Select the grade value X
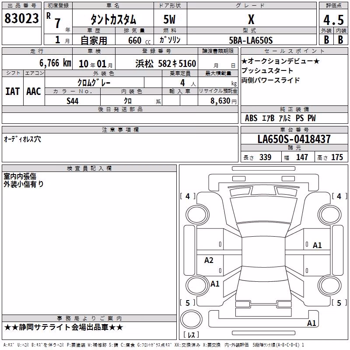 coord(251,19)
